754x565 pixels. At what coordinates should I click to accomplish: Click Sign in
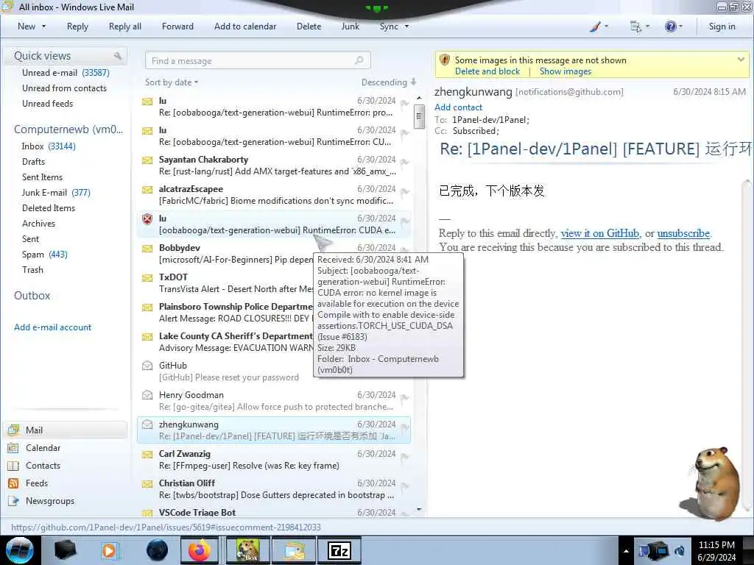(x=722, y=26)
